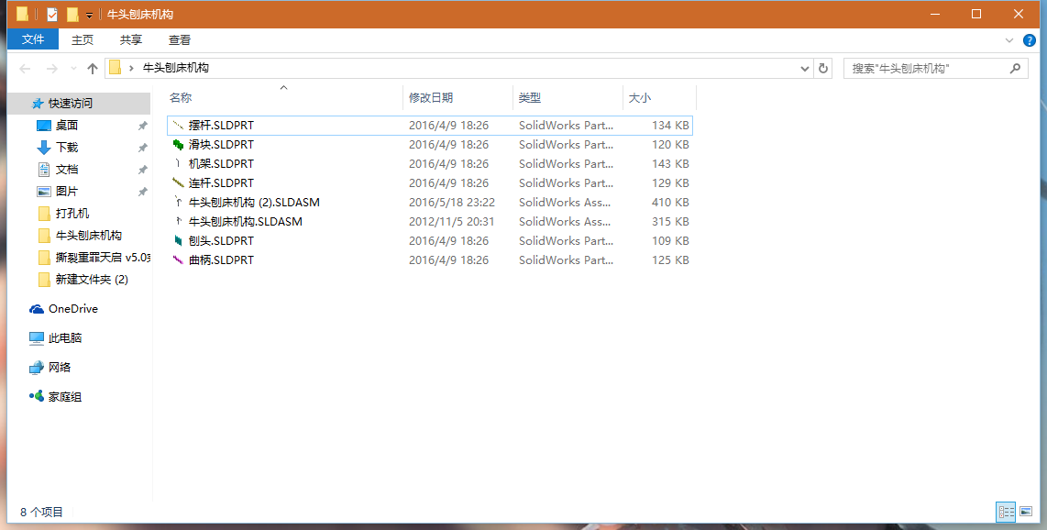Click the Forward navigation arrow

pyautogui.click(x=52, y=68)
